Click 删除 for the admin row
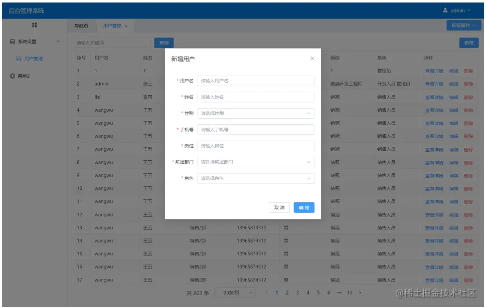 (468, 84)
